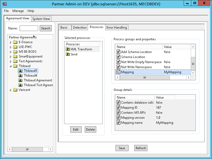Expand the Varicent folder node
The height and width of the screenshot is (159, 212).
pos(11,90)
